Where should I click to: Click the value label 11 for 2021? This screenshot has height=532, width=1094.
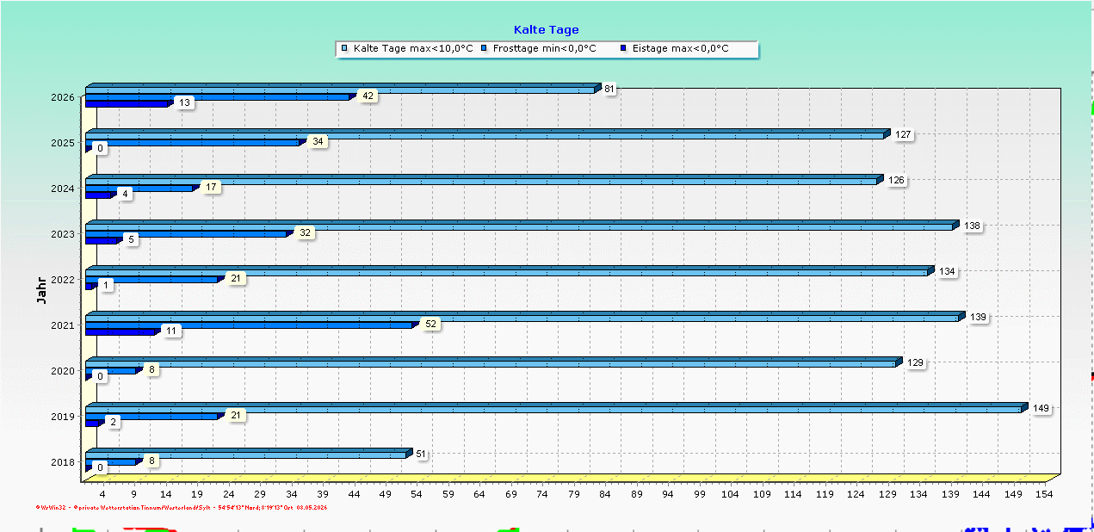coord(172,331)
